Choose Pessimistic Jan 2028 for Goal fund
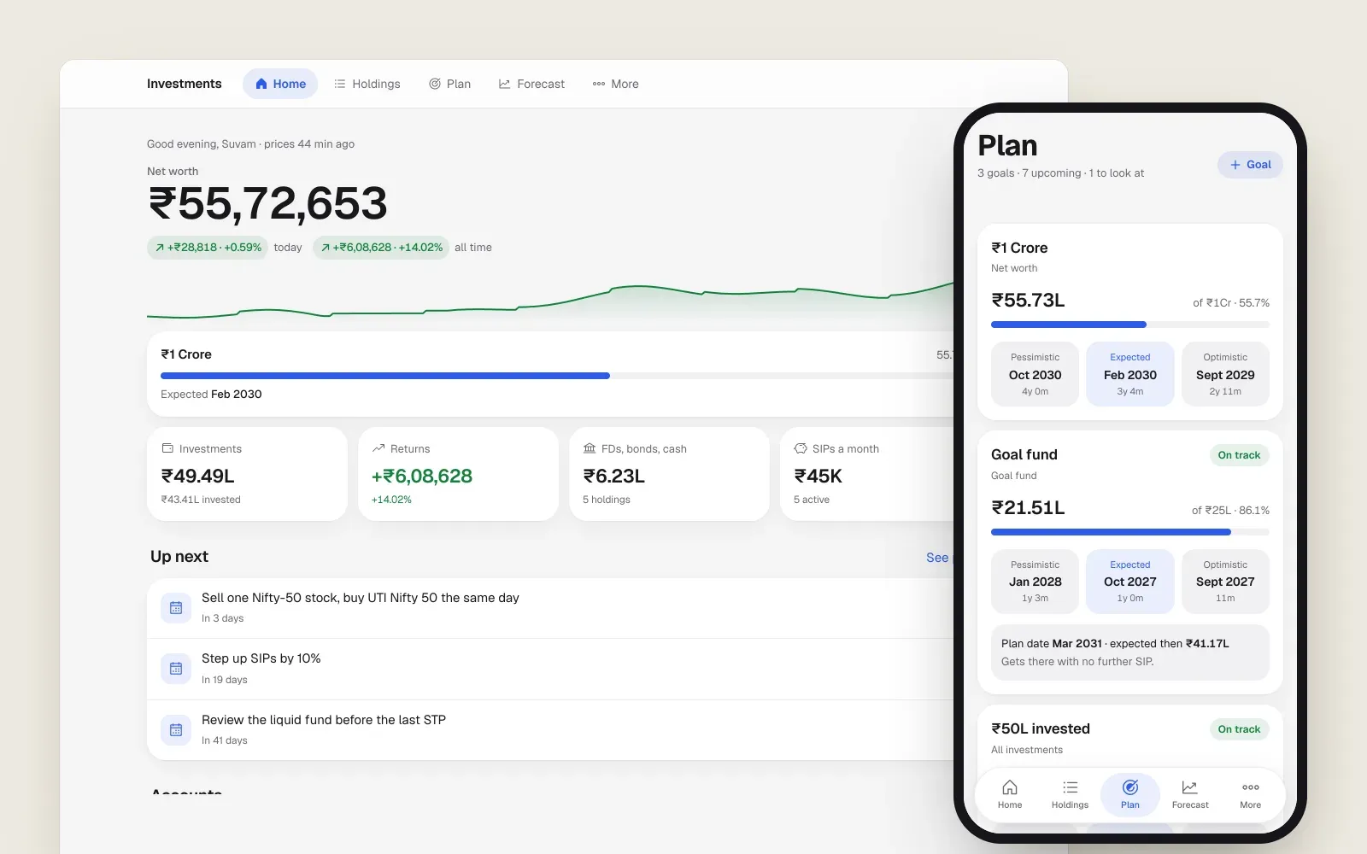The image size is (1367, 854). 1035,582
